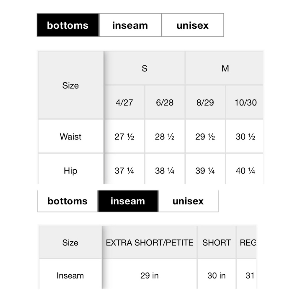Select the 6/28 size column

pyautogui.click(x=165, y=103)
